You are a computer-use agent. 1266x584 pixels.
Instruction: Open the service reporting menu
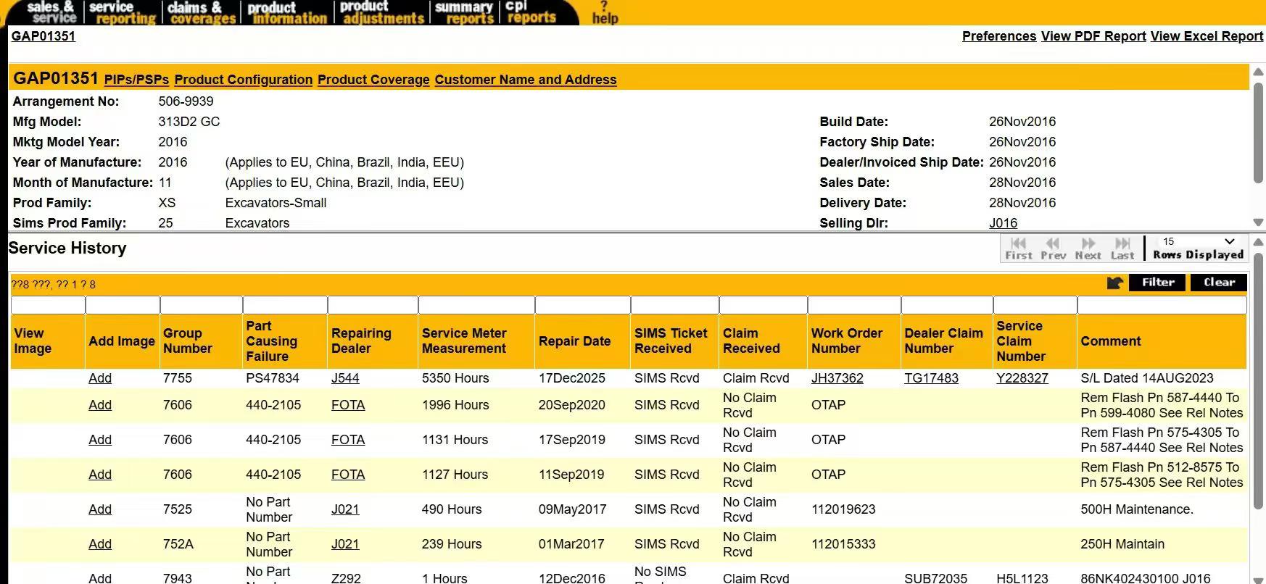(121, 12)
